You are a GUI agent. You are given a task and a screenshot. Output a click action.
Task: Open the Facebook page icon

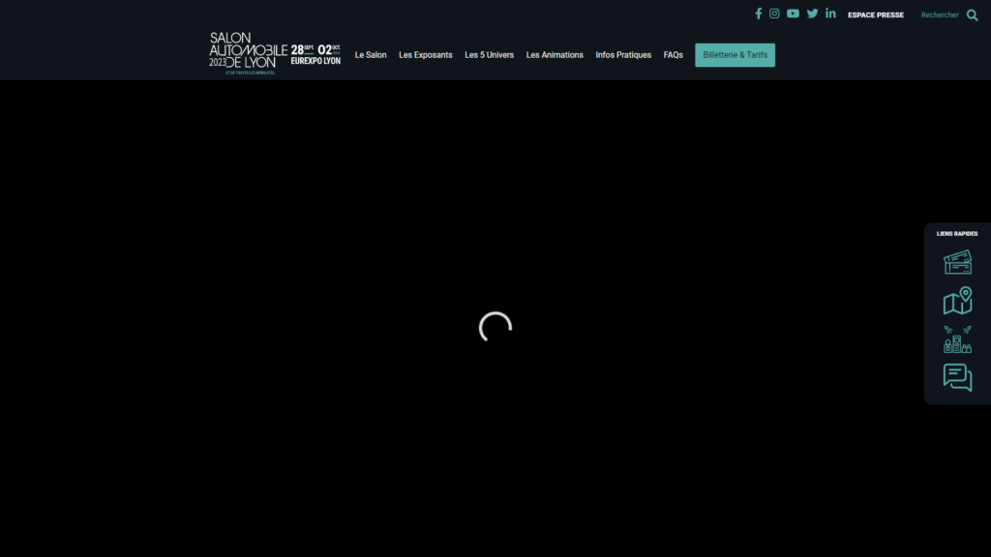pos(759,14)
